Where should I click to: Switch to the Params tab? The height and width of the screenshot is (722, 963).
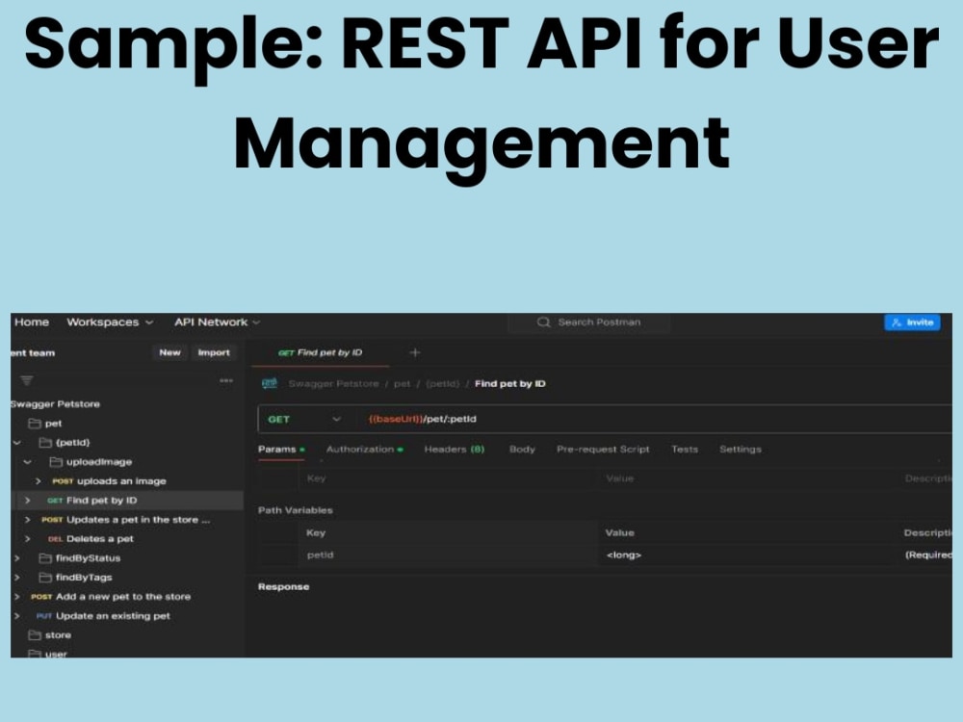(280, 450)
